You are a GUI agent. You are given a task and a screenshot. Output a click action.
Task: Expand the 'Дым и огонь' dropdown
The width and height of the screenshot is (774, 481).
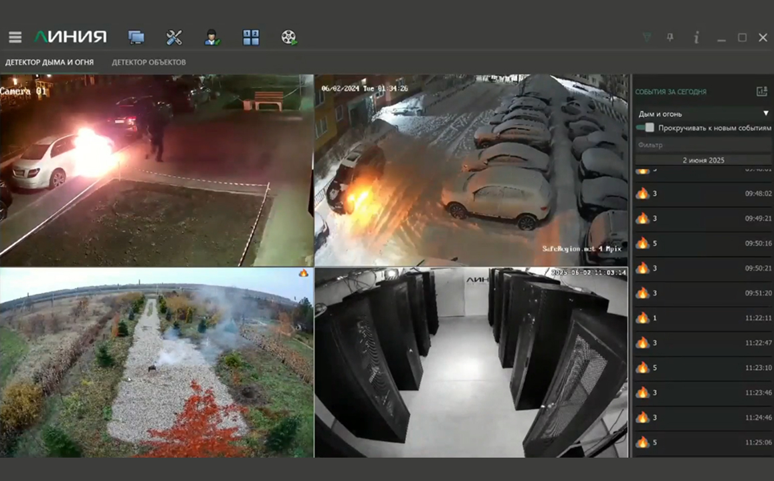pyautogui.click(x=702, y=114)
